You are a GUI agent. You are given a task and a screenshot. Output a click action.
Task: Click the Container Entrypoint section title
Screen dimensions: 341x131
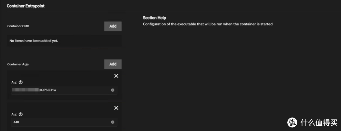[26, 6]
